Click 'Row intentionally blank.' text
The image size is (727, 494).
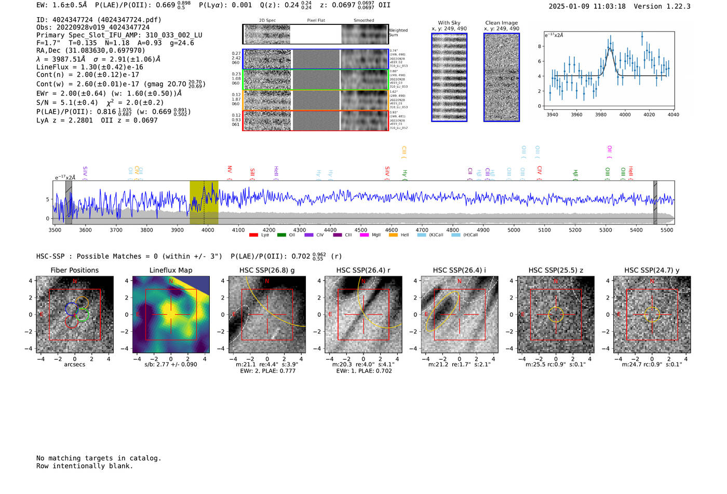coord(85,466)
